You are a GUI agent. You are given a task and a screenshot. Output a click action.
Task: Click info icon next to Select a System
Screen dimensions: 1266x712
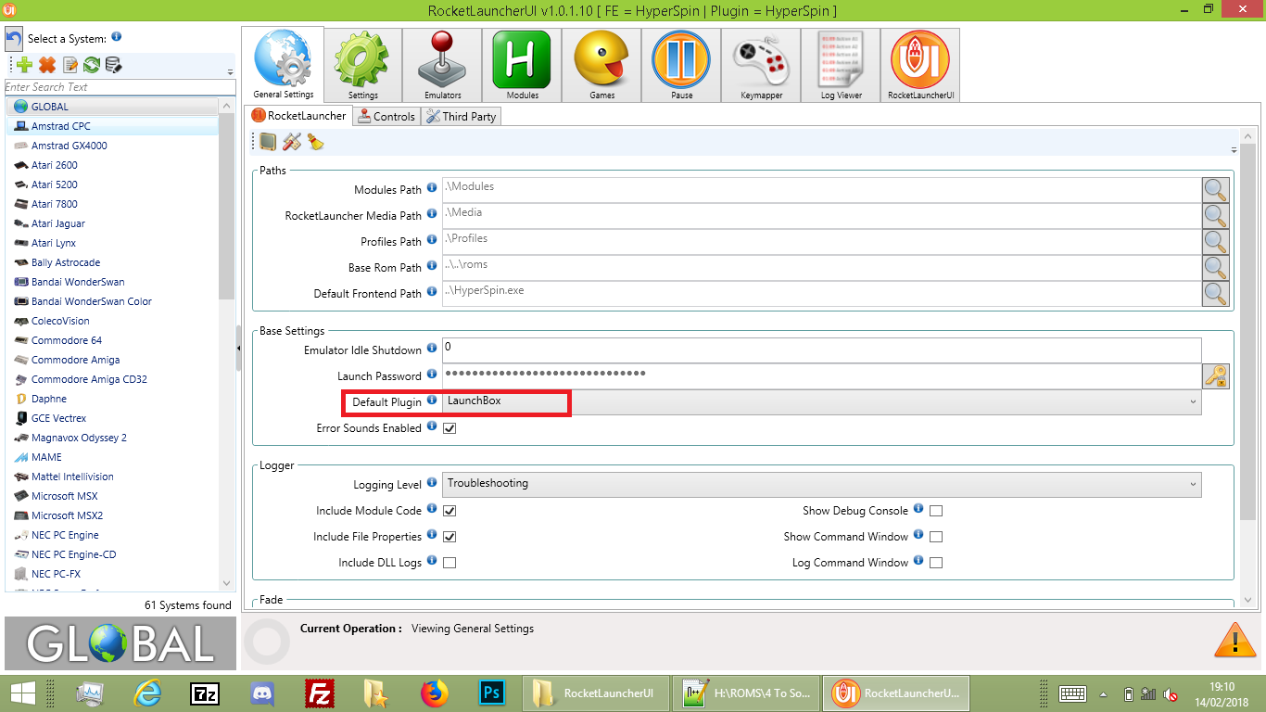117,37
